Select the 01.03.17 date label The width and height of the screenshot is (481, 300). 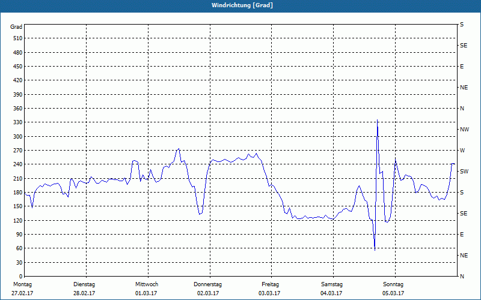(x=146, y=293)
